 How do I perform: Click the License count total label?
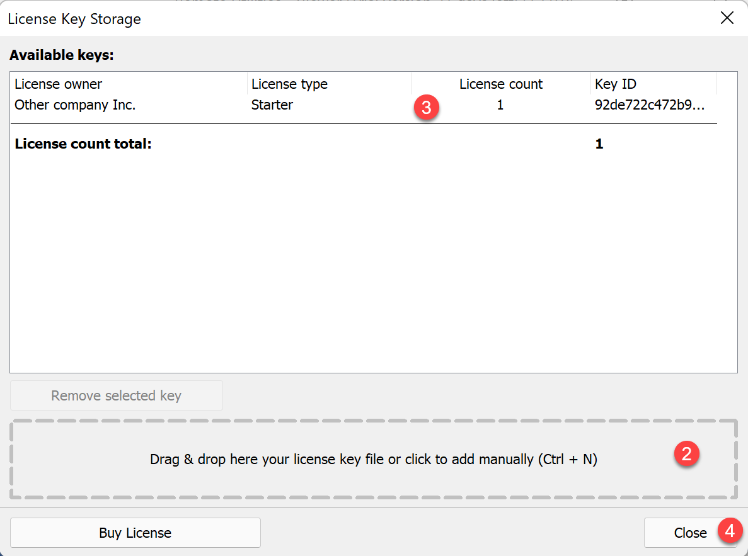click(83, 144)
